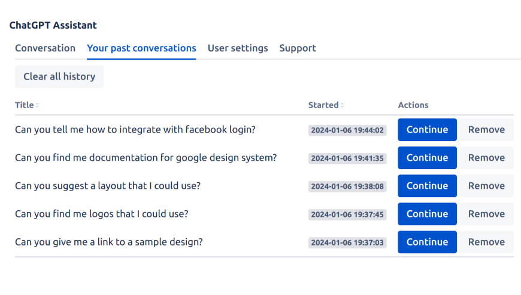Go to the Support tab
Image resolution: width=521 pixels, height=295 pixels.
298,48
